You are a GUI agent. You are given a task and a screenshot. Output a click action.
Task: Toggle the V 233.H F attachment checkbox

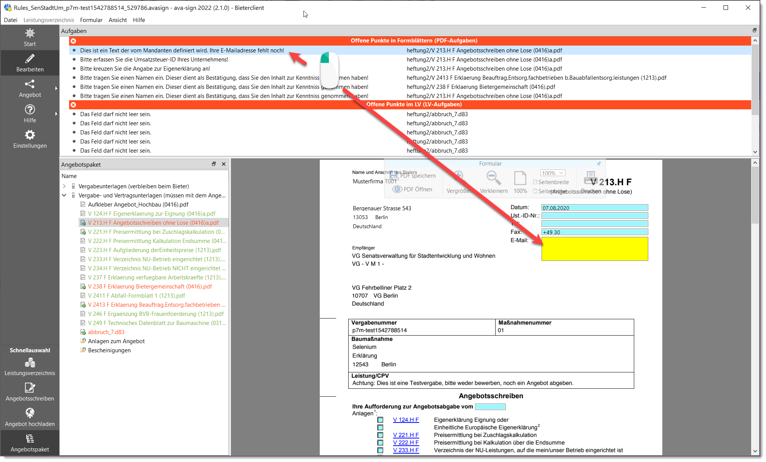(380, 450)
